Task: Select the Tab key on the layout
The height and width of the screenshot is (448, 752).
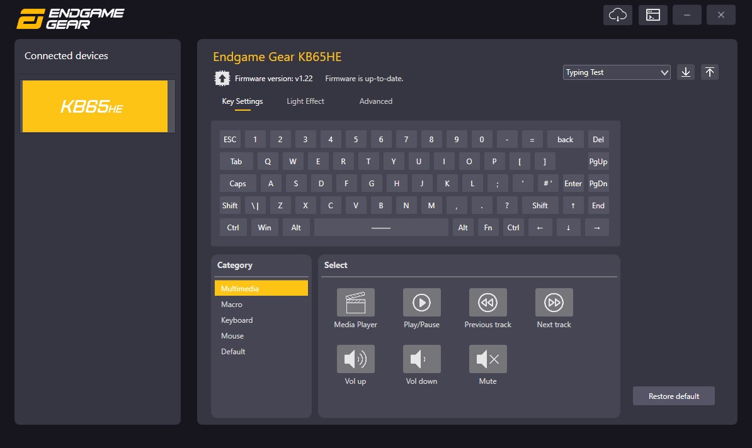Action: 236,162
